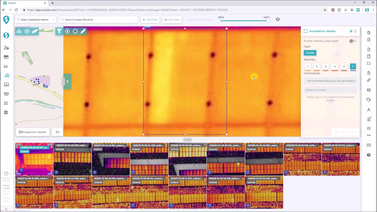Viewport: 377px width, 212px height.
Task: Toggle Enable recently used types switch
Action: pyautogui.click(x=353, y=41)
